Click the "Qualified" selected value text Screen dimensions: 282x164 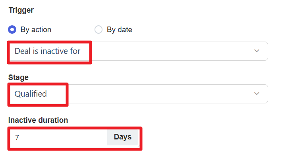[31, 94]
